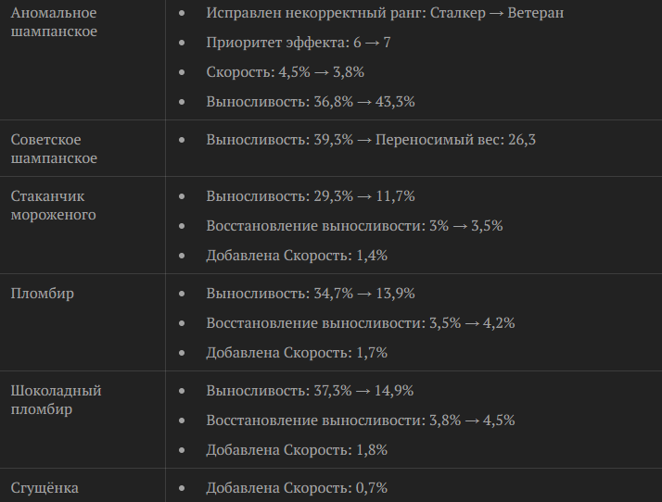
Task: Select "Выносливость: 34,7% → 13,9%" line
Action: (310, 294)
